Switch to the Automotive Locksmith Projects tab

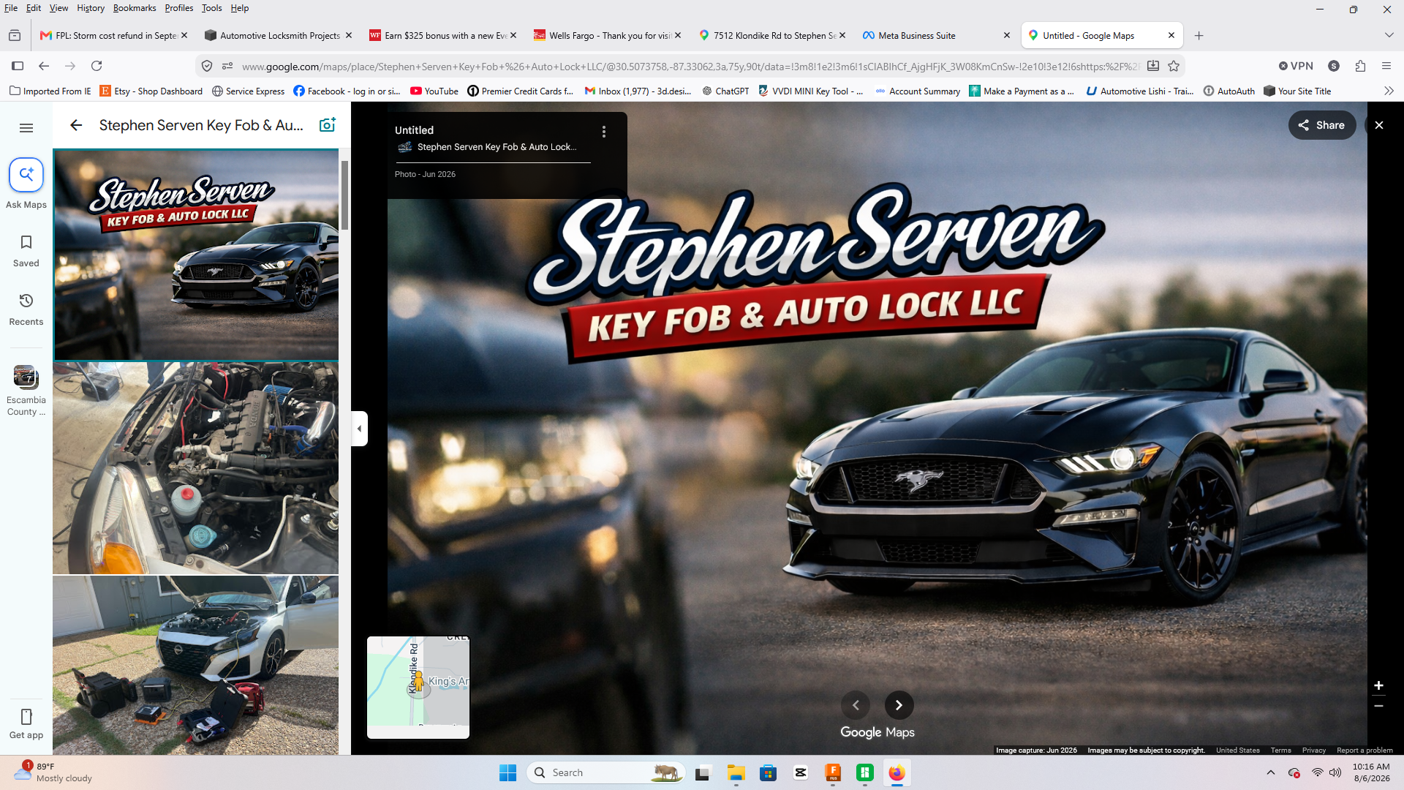(x=279, y=35)
